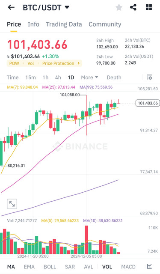Select the 4h time interval
This screenshot has width=160, height=274.
coord(58,77)
